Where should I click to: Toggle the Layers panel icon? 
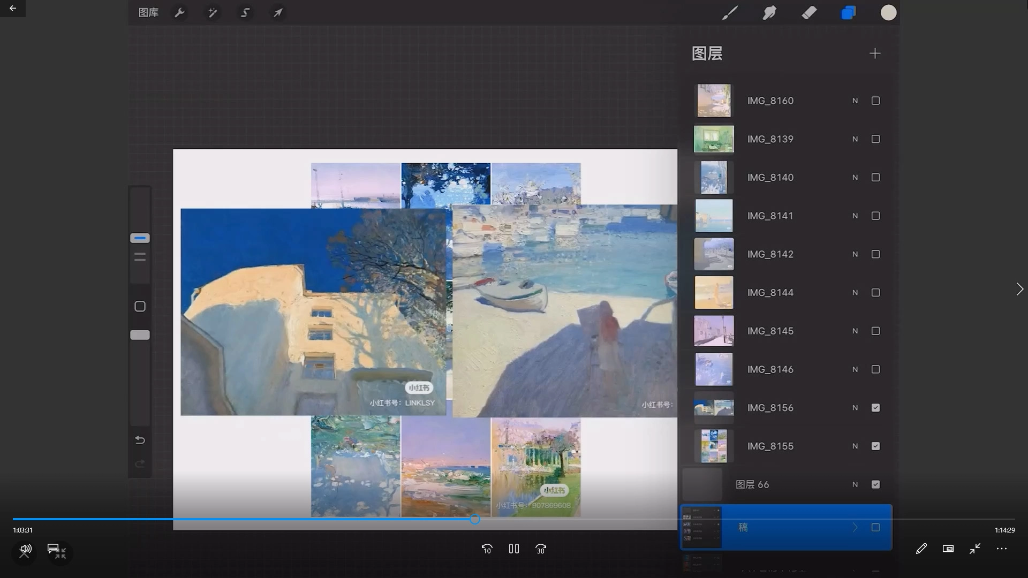[849, 12]
